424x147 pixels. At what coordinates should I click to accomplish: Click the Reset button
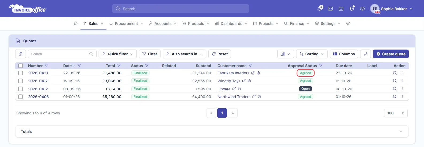[220, 54]
